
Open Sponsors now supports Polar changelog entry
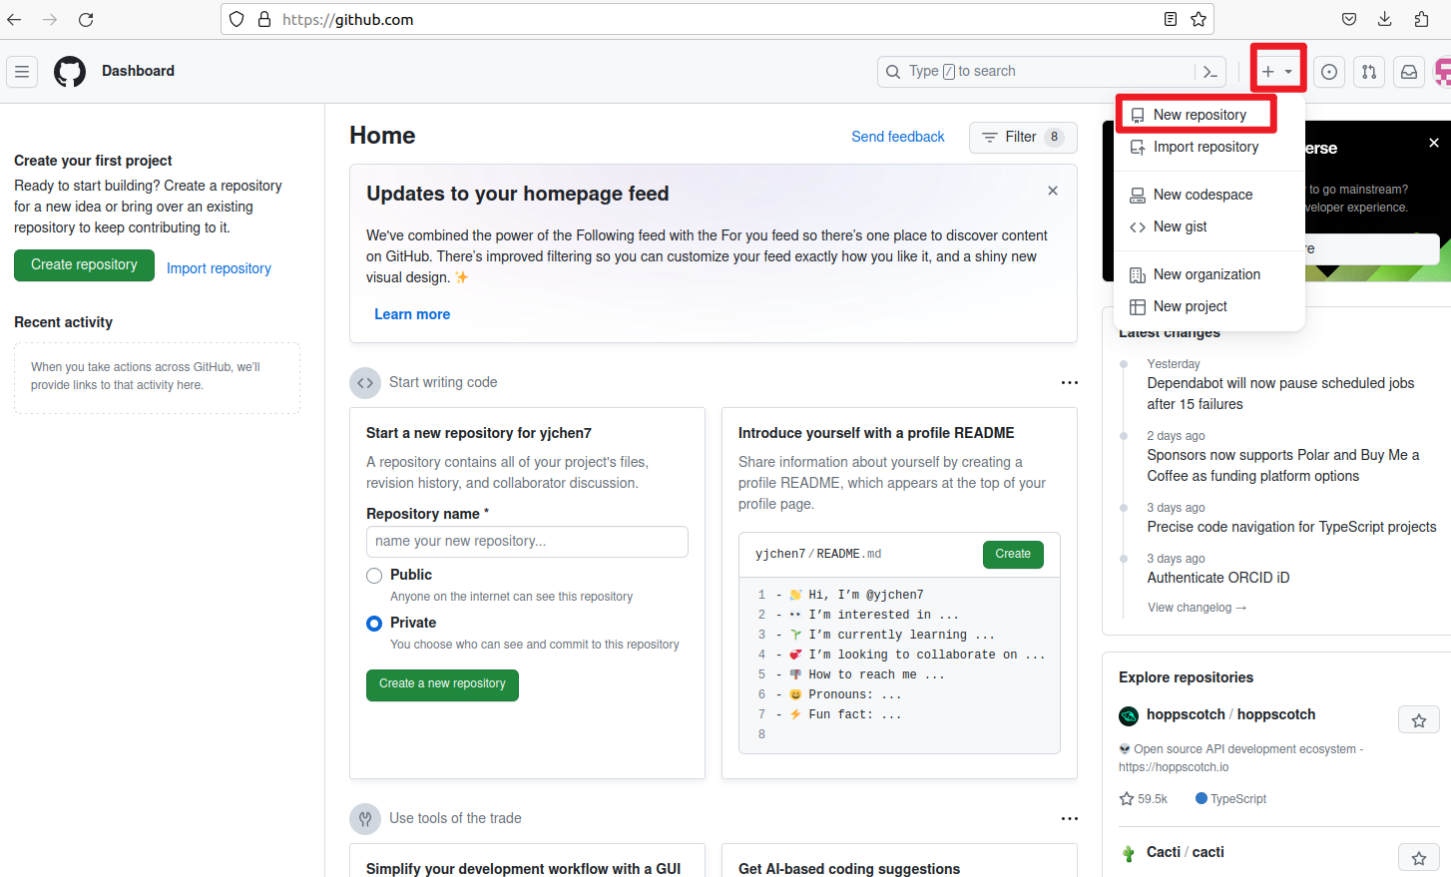point(1282,466)
